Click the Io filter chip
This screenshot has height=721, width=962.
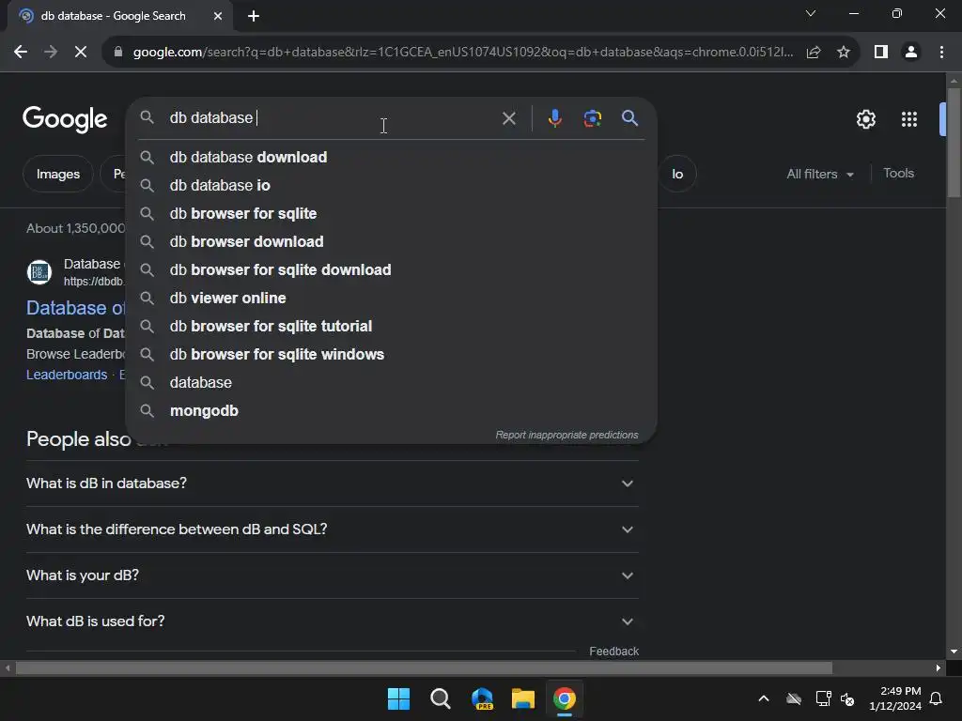pyautogui.click(x=677, y=174)
